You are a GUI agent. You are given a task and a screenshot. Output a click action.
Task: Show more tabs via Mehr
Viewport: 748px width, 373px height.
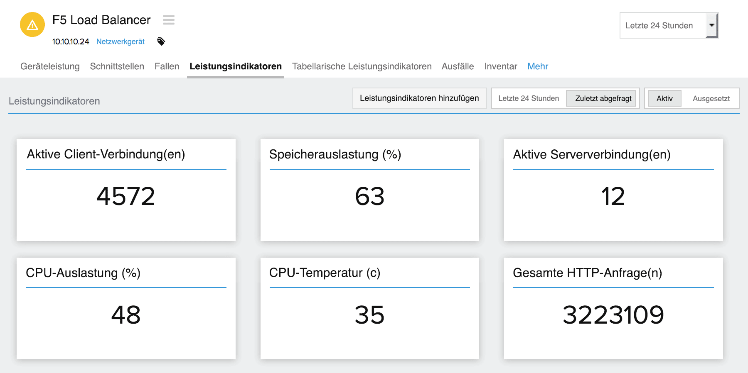coord(538,66)
